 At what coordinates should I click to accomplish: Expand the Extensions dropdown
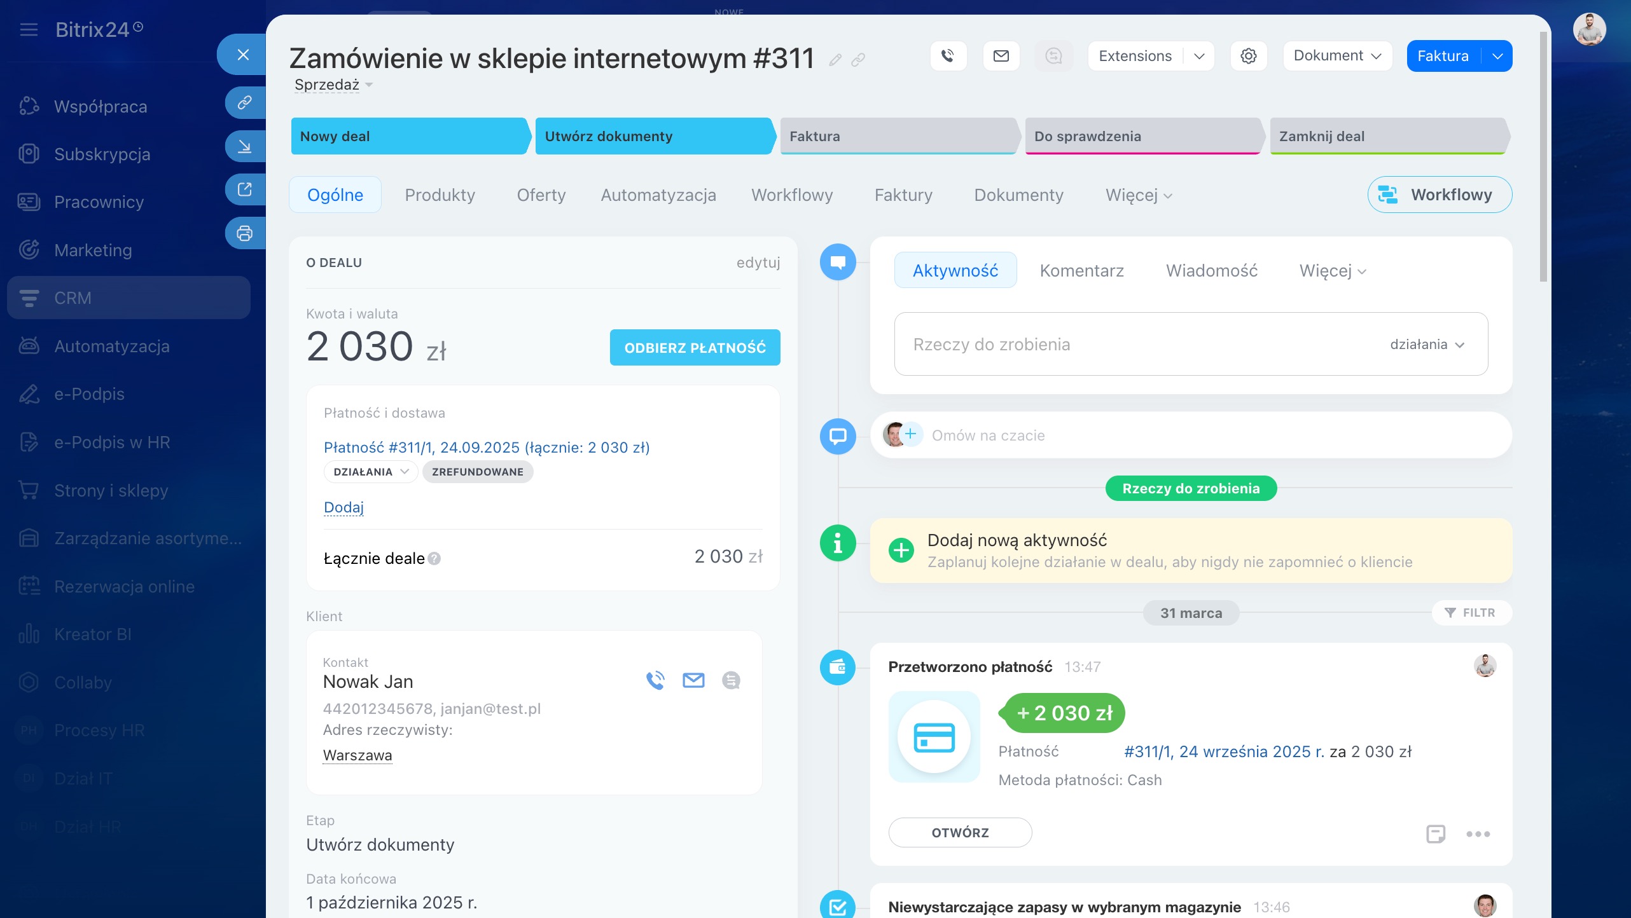click(1199, 56)
